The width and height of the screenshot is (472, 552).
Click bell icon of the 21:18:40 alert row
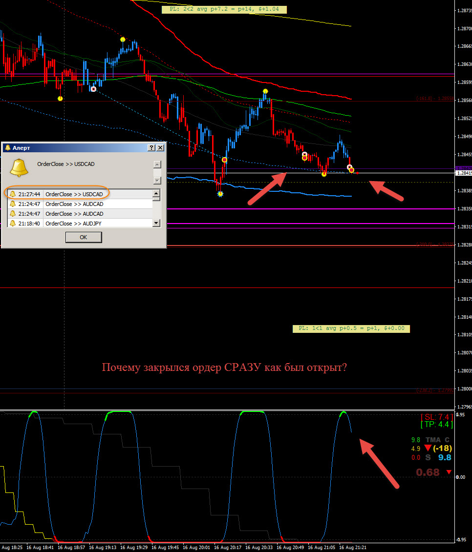coord(13,223)
